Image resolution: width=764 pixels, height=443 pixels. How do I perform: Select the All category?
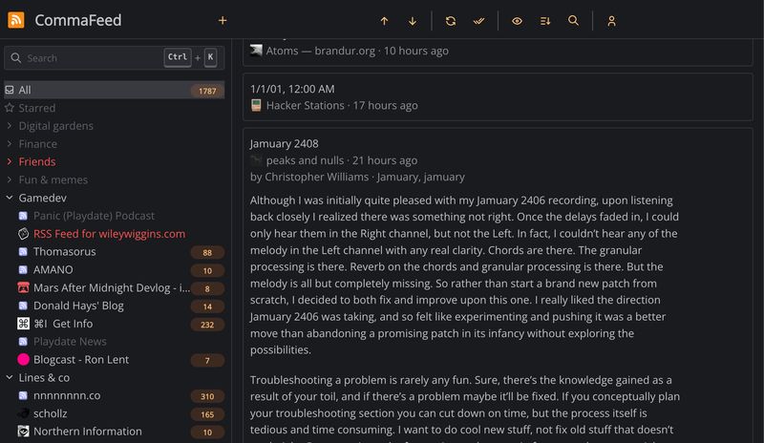point(114,90)
